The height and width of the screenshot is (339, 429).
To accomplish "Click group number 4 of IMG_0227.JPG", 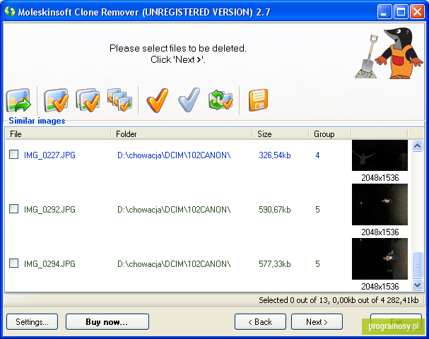I will tap(317, 155).
